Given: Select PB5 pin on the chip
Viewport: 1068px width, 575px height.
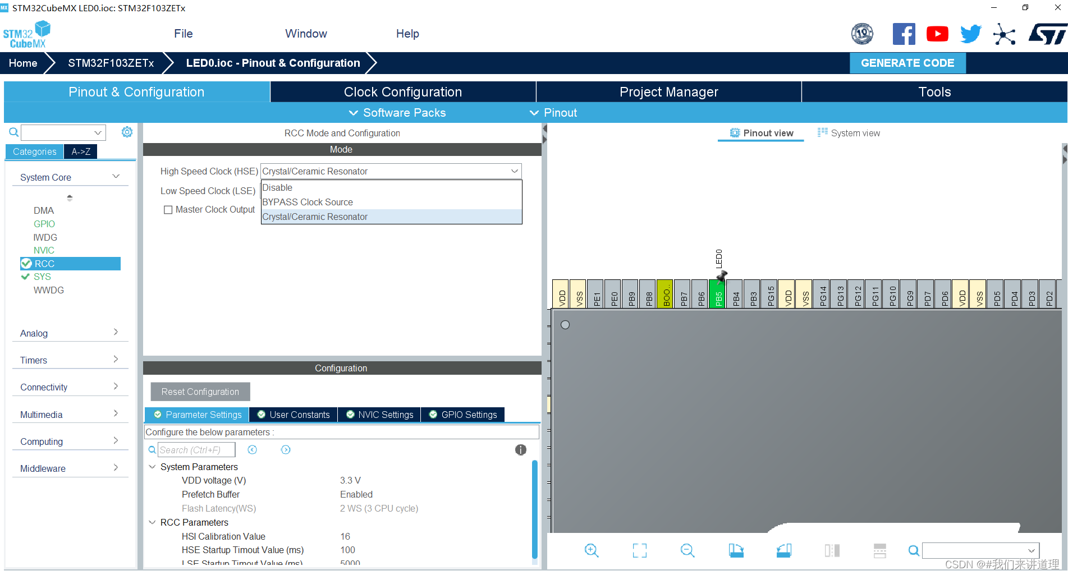Looking at the screenshot, I should pyautogui.click(x=718, y=294).
